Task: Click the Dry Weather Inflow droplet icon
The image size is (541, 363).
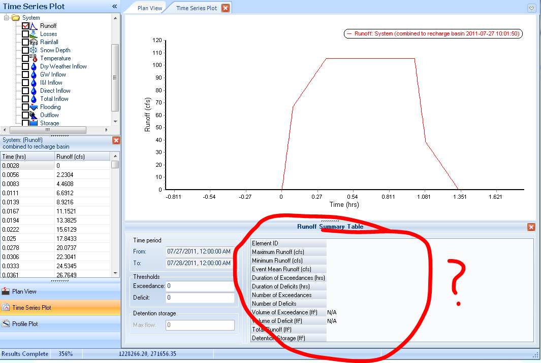Action: (34, 66)
